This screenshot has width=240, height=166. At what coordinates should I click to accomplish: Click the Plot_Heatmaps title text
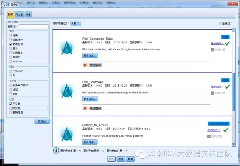click(93, 82)
